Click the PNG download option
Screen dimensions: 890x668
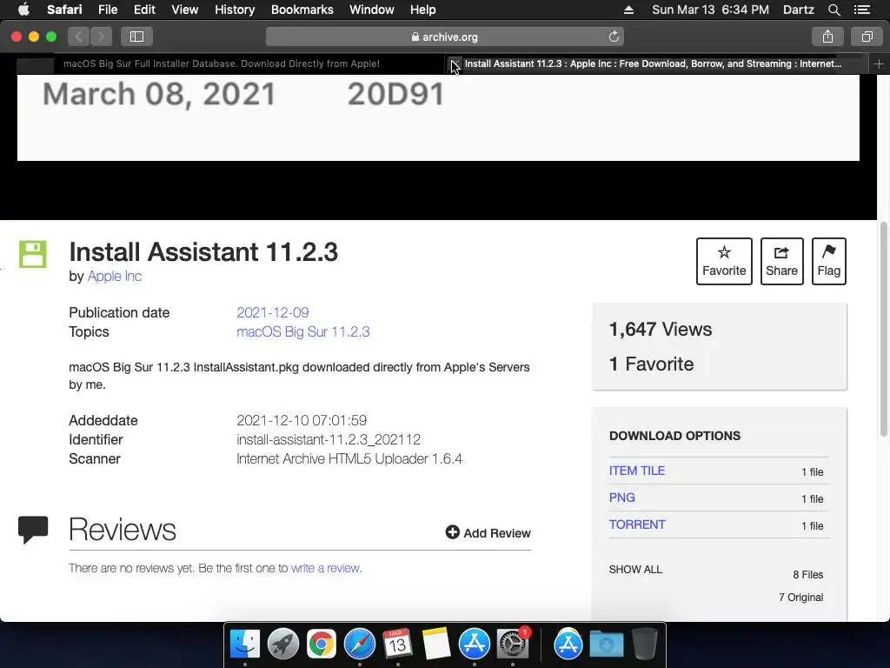pos(621,498)
